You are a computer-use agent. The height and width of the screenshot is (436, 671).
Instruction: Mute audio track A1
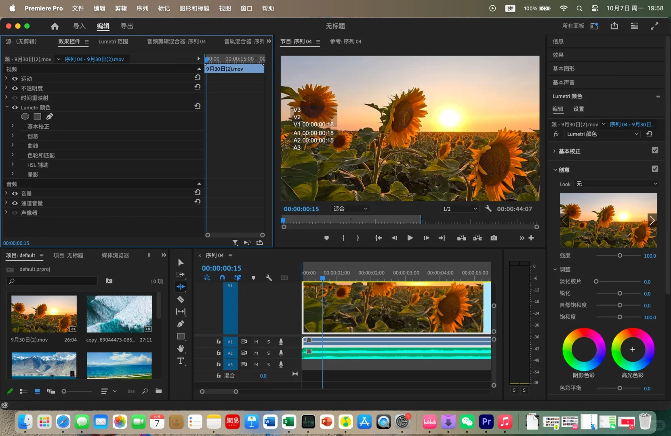[256, 342]
